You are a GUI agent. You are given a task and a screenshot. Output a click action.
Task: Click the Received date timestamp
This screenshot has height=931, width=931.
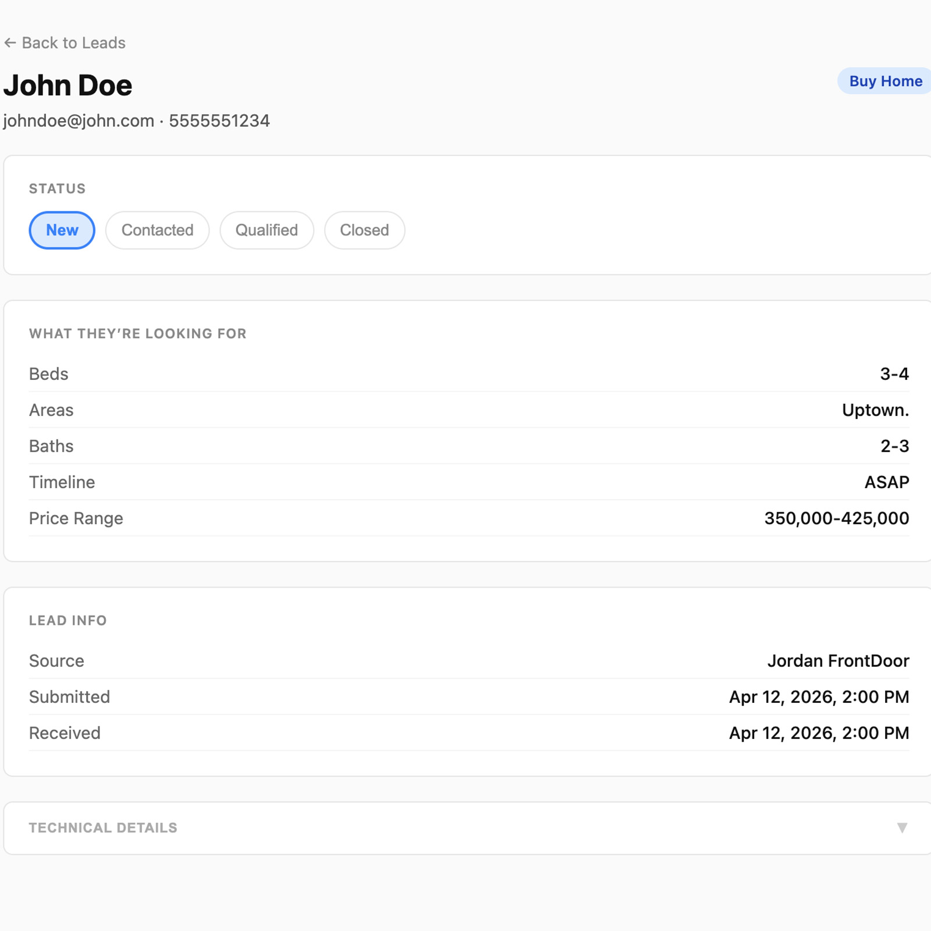(819, 733)
